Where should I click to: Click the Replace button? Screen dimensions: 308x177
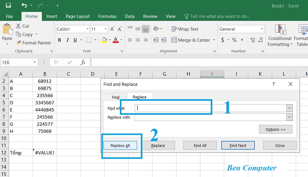point(158,145)
